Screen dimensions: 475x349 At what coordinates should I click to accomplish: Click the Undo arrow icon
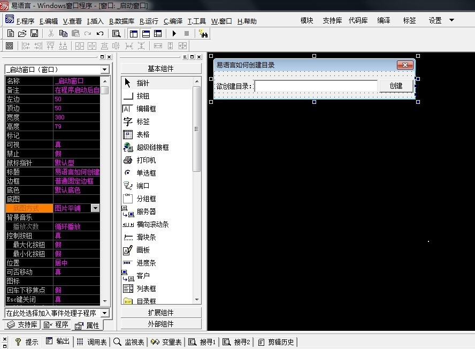point(100,33)
